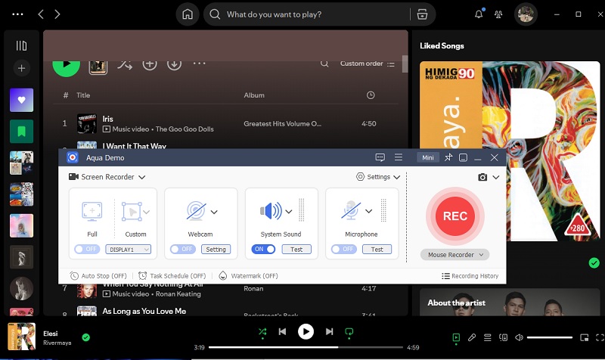Viewport: 605px width, 360px height.
Task: Sort by Album column
Action: (254, 95)
